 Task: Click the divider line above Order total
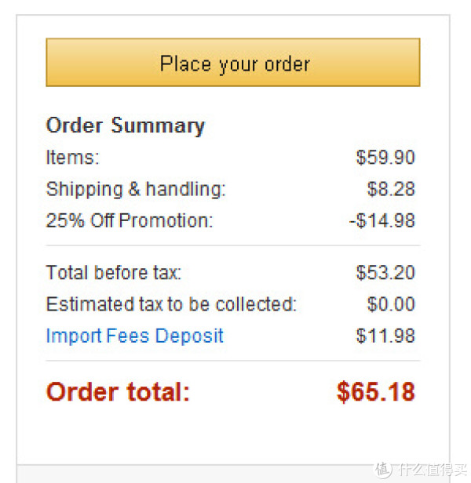[x=233, y=361]
